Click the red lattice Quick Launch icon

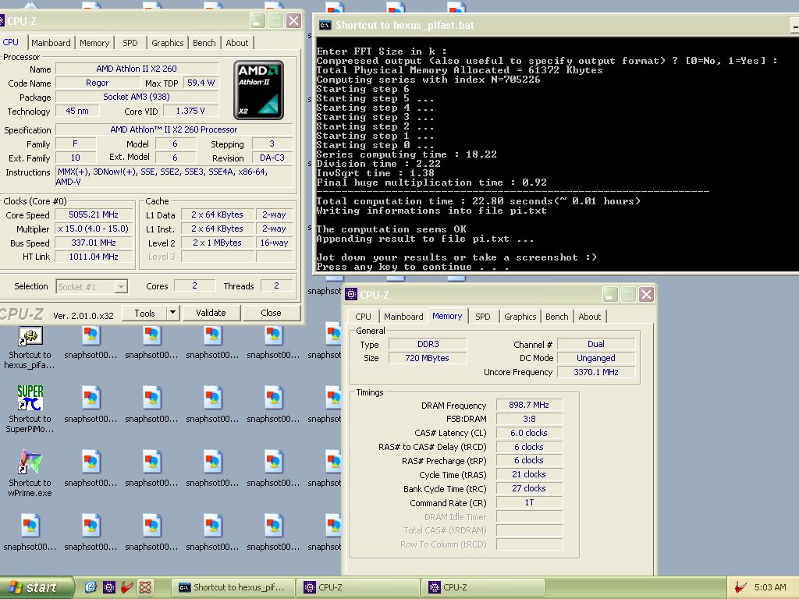(145, 587)
